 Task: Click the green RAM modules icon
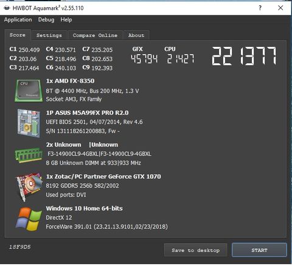tap(29, 155)
